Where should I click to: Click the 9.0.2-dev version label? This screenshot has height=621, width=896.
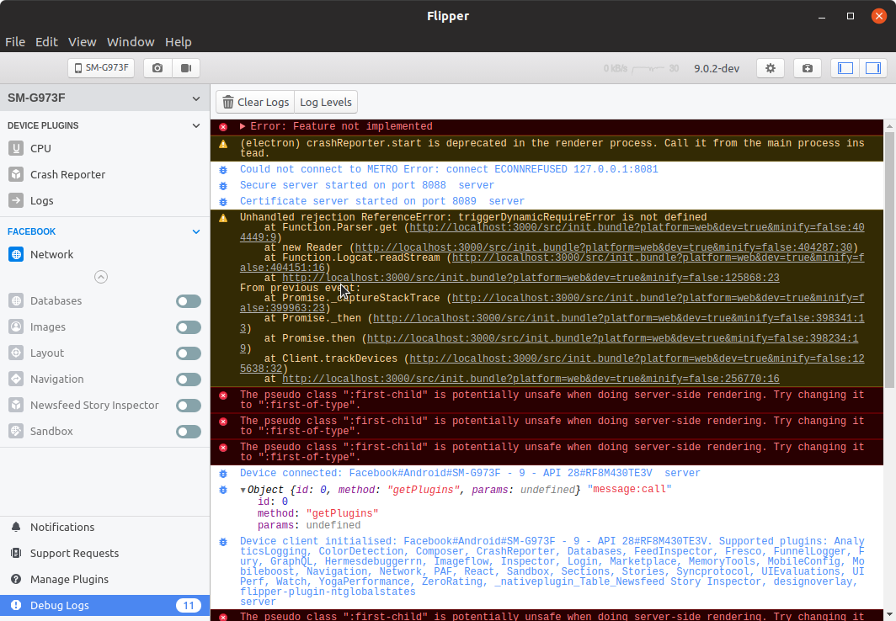pos(717,68)
